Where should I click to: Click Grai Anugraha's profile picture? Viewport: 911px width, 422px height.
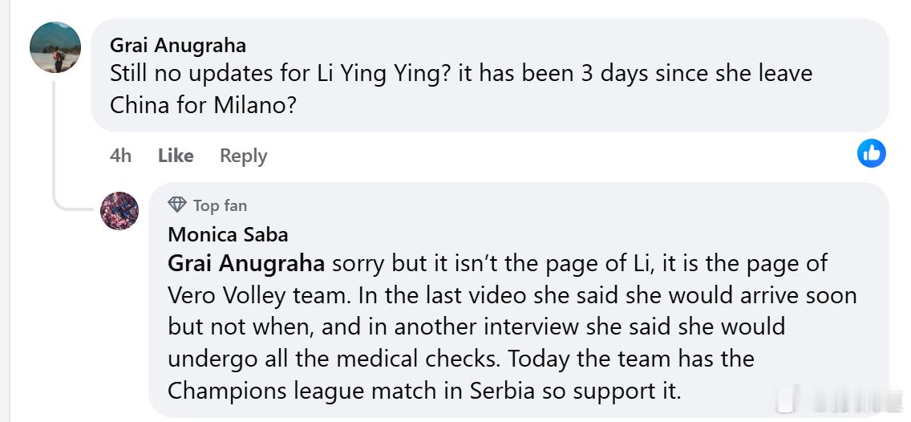[55, 47]
